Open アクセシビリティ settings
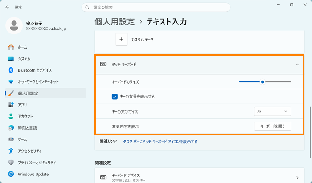 click(45, 151)
